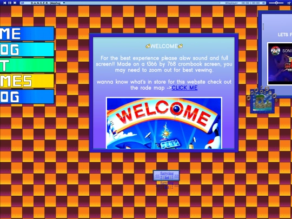Viewport: 292px width, 219px height.
Task: Open the Sonic video embed in right panel
Action: 280,64
